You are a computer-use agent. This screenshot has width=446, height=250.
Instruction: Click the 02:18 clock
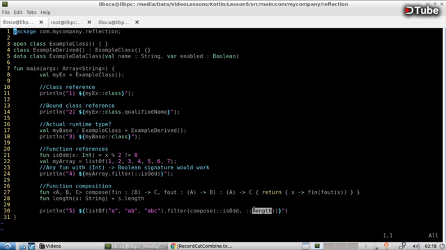(x=431, y=246)
